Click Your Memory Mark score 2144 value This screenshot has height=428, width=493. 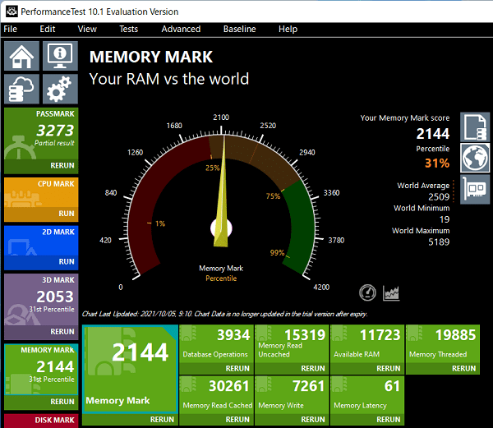point(433,134)
